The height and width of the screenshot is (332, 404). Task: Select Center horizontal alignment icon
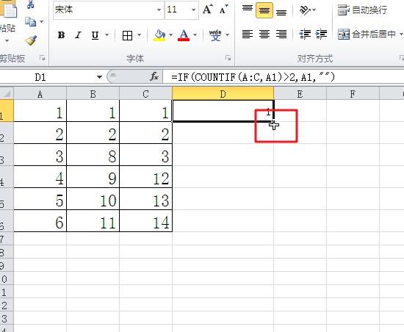pyautogui.click(x=264, y=34)
